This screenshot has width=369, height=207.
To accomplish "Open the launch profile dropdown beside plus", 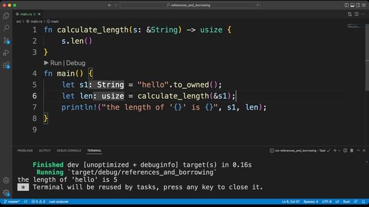I will coord(339,151).
